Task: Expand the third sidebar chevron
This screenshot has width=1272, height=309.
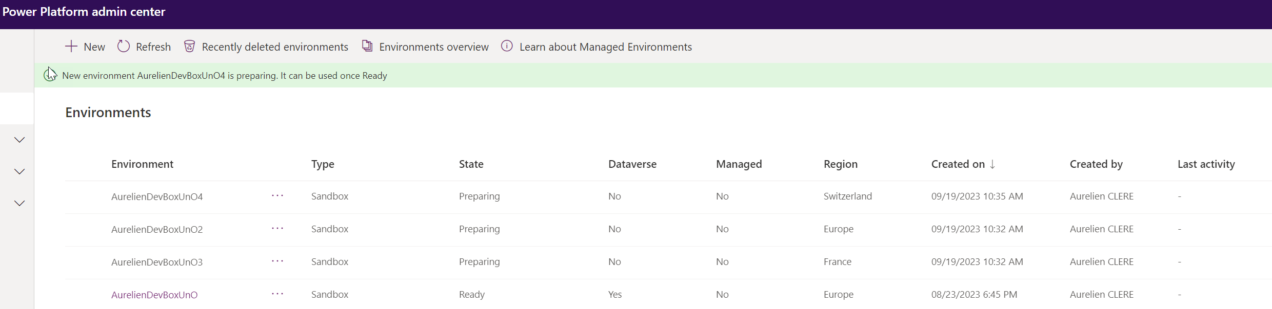Action: [x=19, y=203]
